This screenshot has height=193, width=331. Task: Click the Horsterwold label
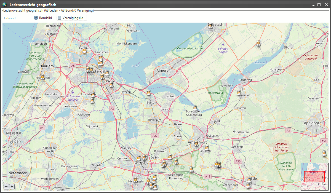pos(215,93)
